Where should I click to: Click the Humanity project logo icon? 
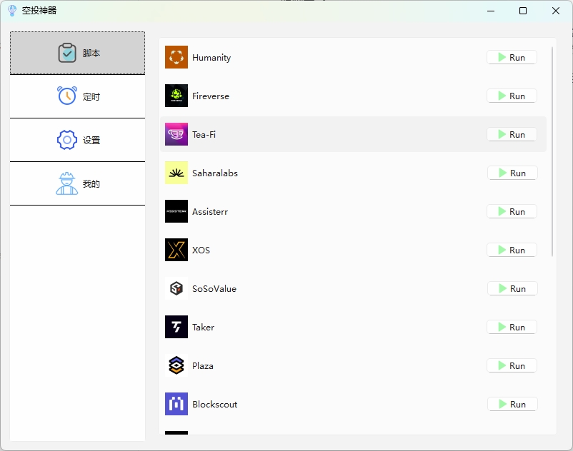pyautogui.click(x=176, y=57)
